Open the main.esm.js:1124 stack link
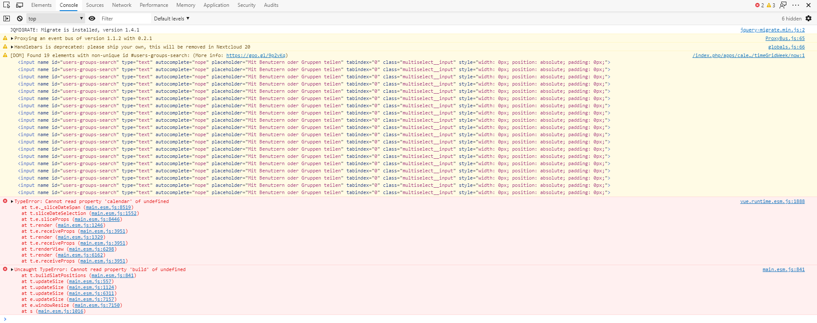Image resolution: width=817 pixels, height=323 pixels. [x=91, y=287]
